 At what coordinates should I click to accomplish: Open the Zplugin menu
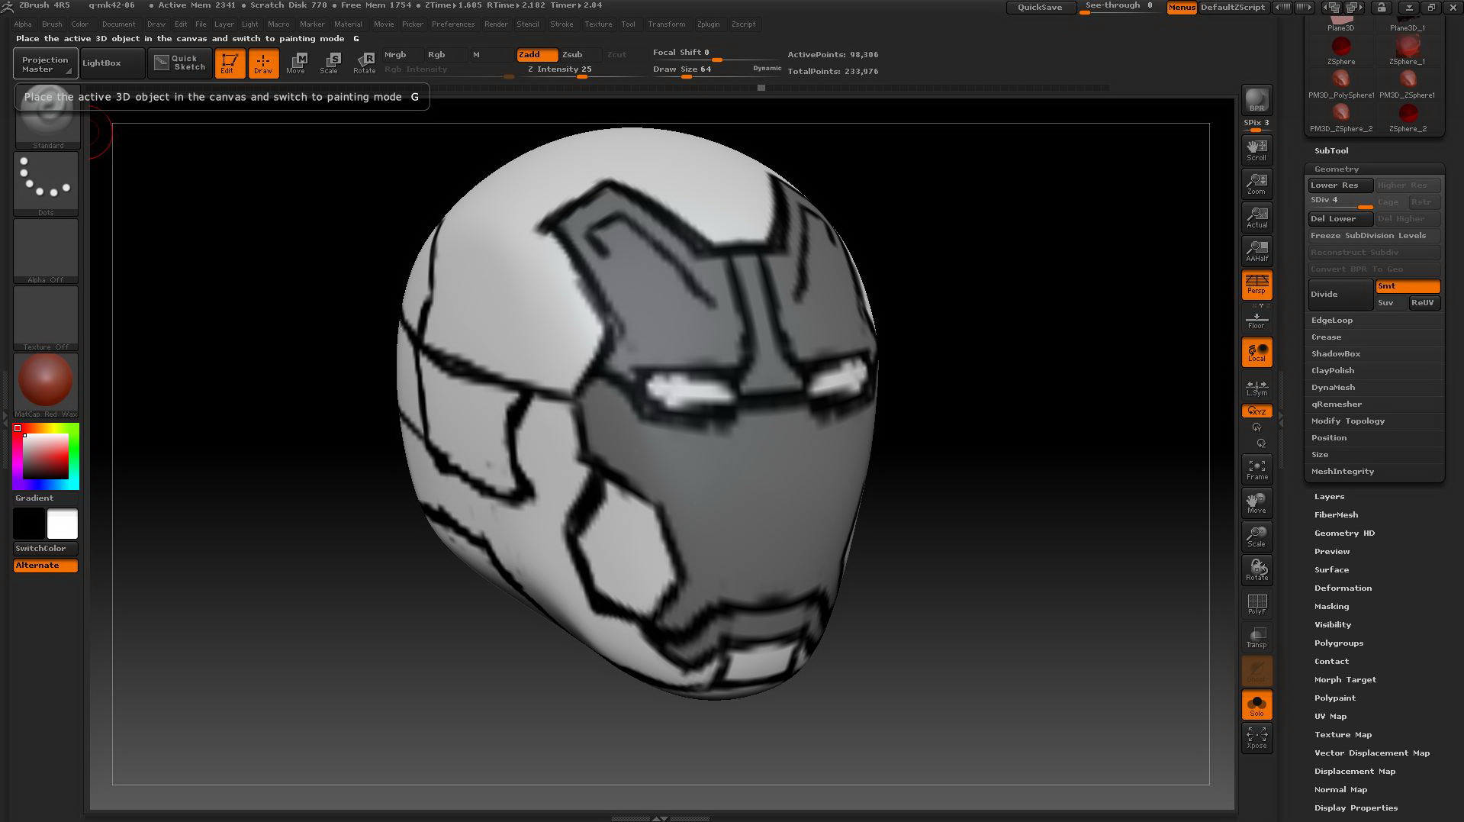[x=708, y=24]
